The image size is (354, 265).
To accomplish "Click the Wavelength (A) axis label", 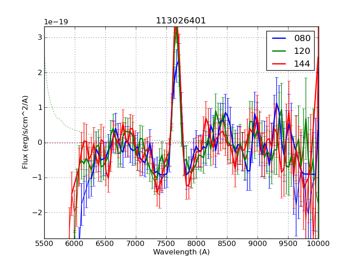I will 181,252.
